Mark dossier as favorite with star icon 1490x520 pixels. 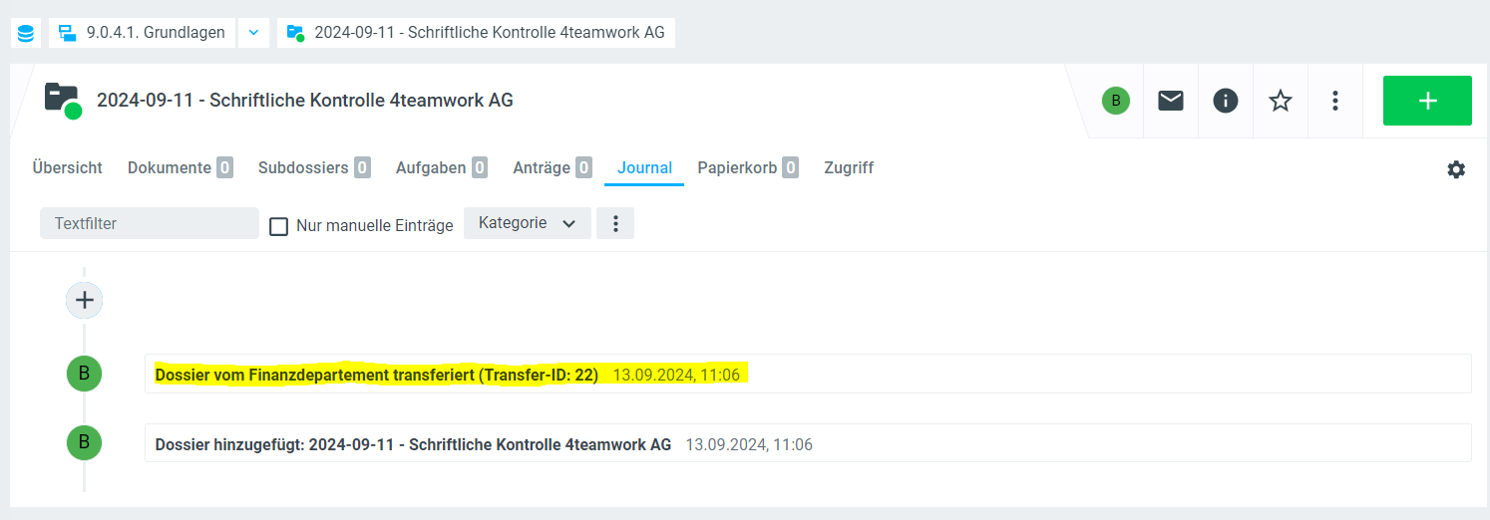pyautogui.click(x=1280, y=101)
